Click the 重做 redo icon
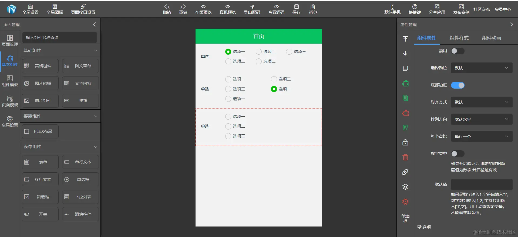This screenshot has width=518, height=237. point(183,7)
